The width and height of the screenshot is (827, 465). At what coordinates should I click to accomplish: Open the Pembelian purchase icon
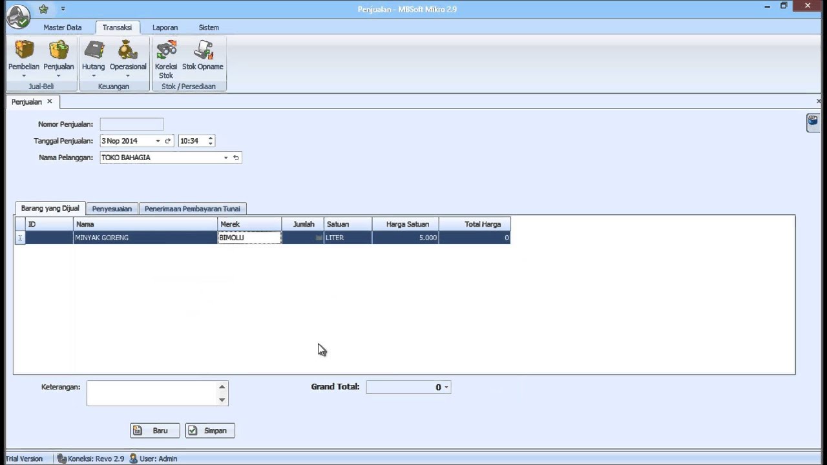[x=24, y=50]
